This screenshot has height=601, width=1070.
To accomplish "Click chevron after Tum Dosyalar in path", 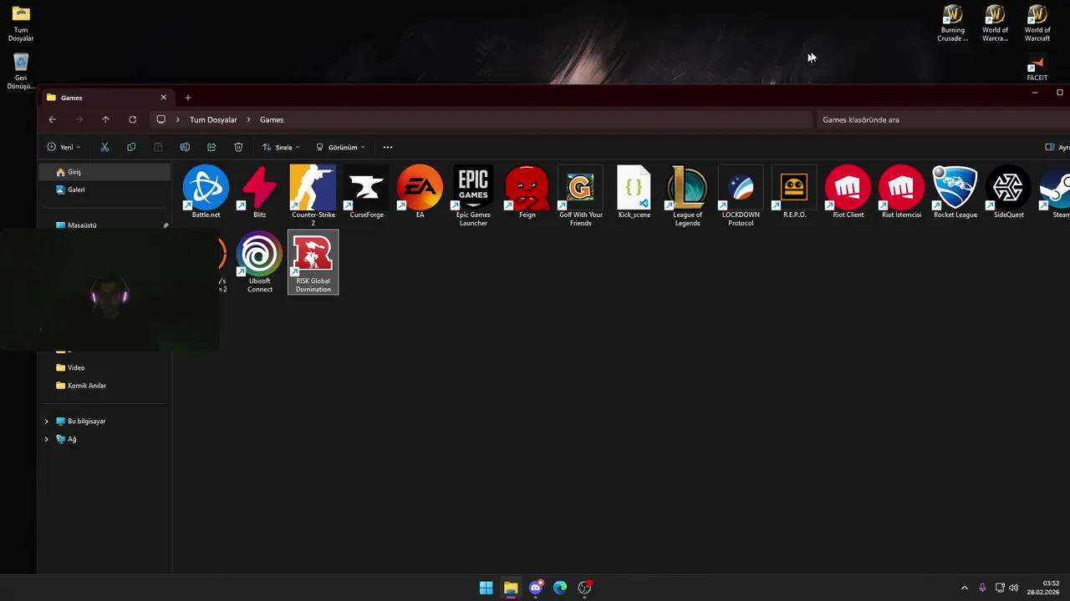I will coord(248,119).
